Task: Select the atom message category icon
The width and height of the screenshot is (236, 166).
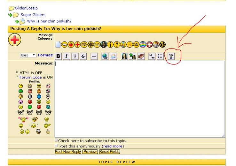Action: point(90,44)
